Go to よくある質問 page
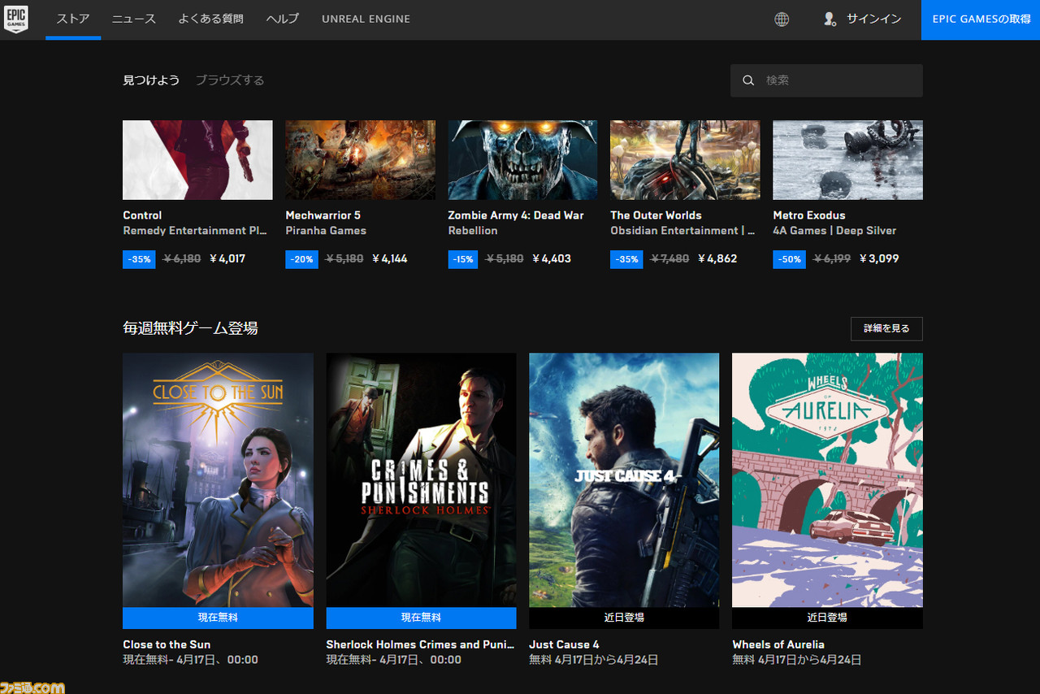This screenshot has height=694, width=1040. coord(211,19)
